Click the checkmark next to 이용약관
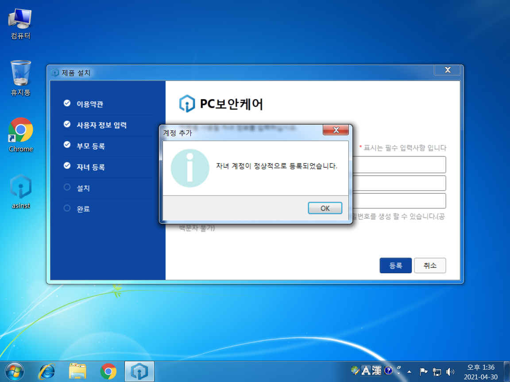The image size is (510, 382). coord(67,103)
